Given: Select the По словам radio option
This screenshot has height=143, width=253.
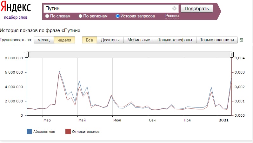Looking at the screenshot, I should [x=47, y=16].
